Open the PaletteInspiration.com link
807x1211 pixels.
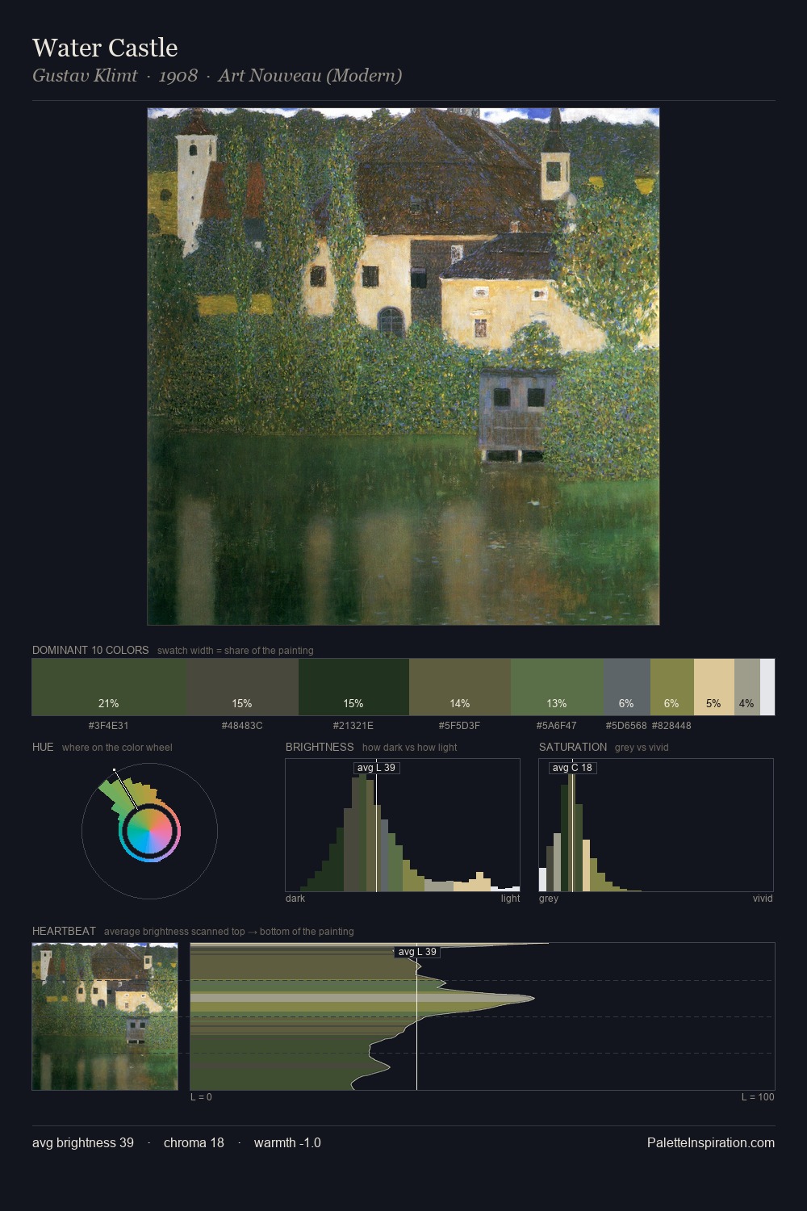[711, 1143]
